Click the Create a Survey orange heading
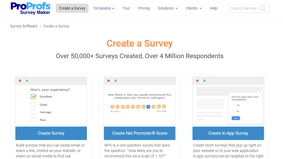This screenshot has height=159, width=283. click(140, 44)
